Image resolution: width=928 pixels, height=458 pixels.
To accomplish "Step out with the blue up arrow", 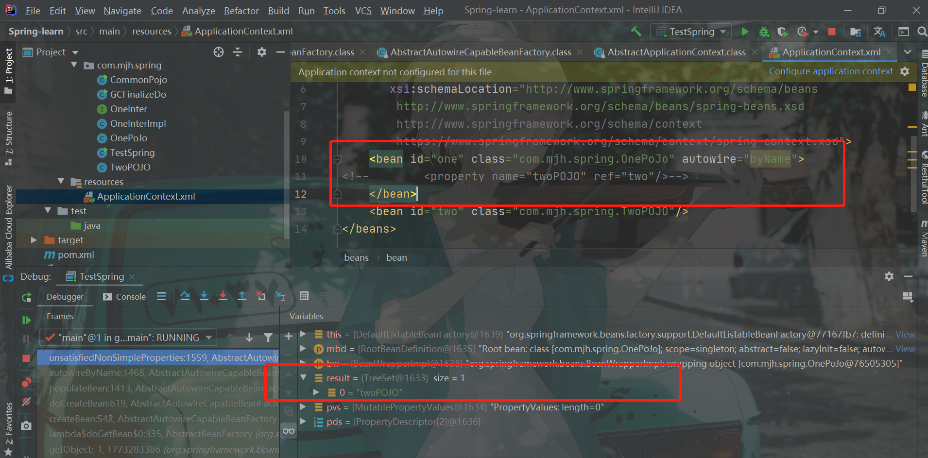I will [x=242, y=296].
